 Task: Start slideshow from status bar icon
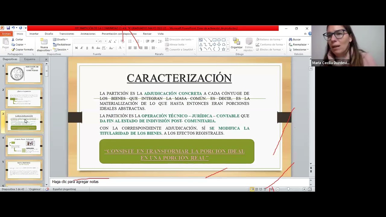click(x=265, y=189)
